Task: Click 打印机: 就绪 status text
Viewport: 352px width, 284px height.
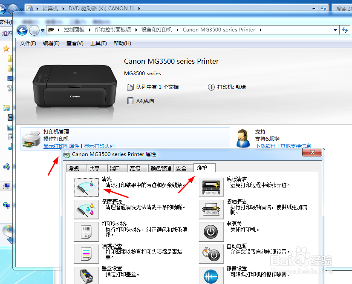Action: coord(231,87)
